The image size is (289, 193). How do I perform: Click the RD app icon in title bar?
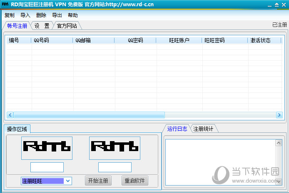tap(5, 4)
